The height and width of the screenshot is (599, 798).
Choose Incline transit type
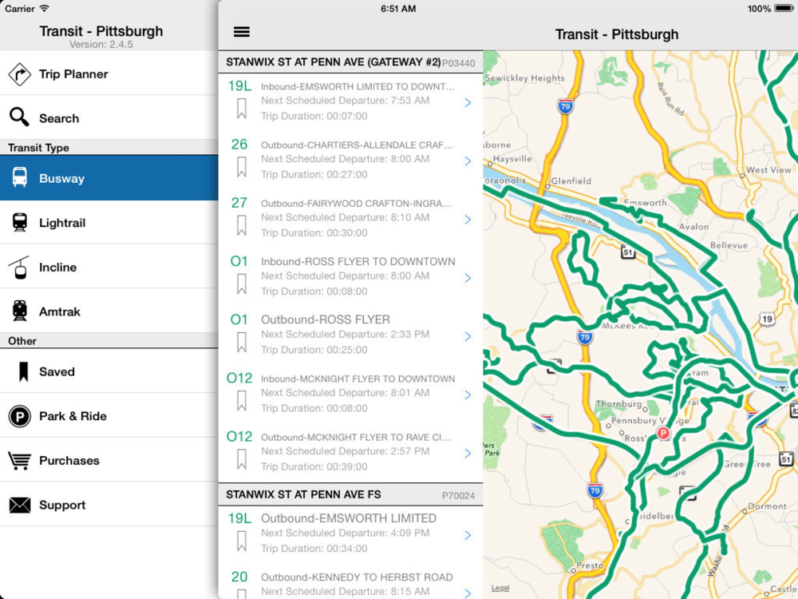(x=109, y=267)
